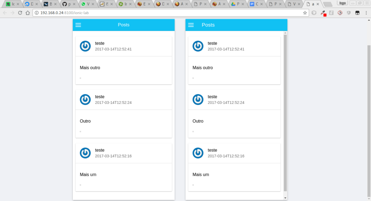Click the browser Home button
The width and height of the screenshot is (371, 201).
(28, 13)
